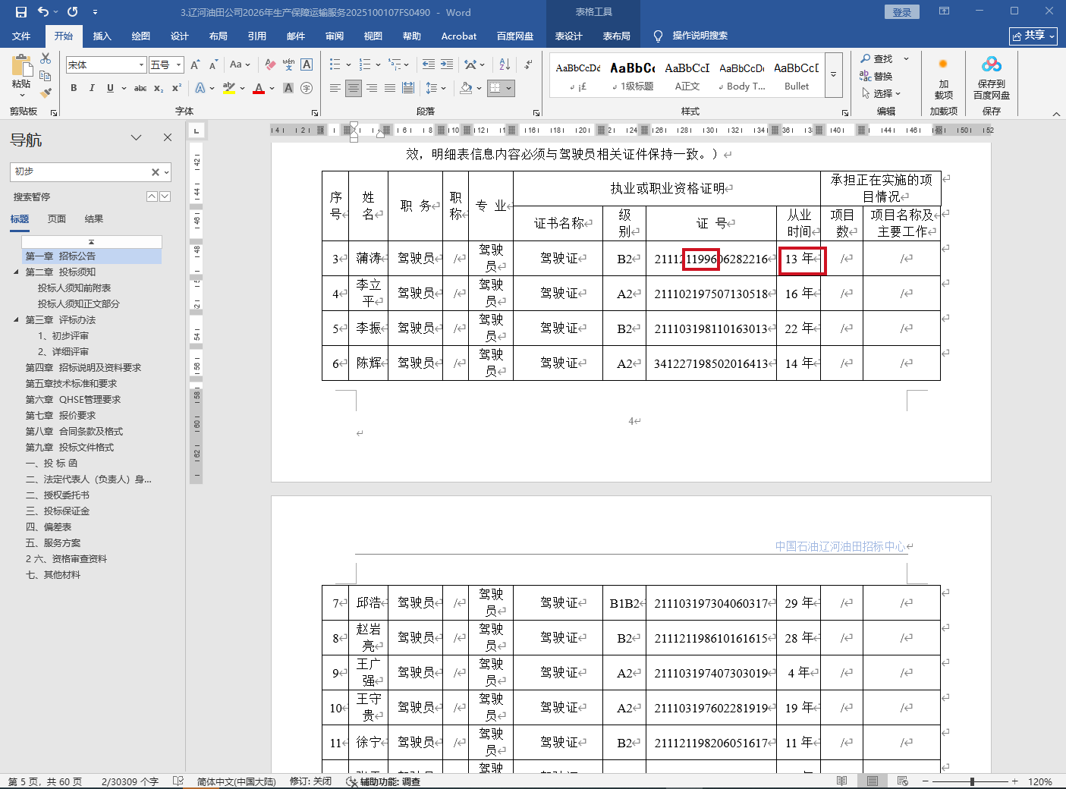The image size is (1066, 789).
Task: Open the font size dropdown showing 五号
Action: pos(178,65)
